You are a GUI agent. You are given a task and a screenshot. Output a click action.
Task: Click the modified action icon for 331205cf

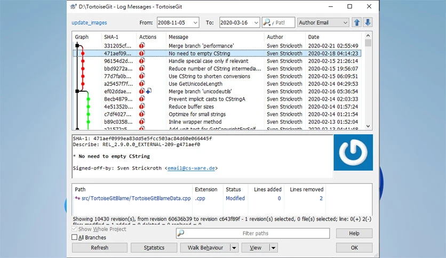tap(142, 45)
